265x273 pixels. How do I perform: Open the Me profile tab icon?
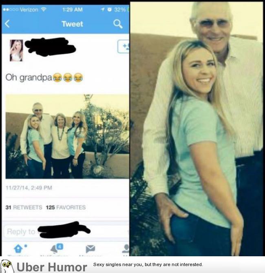pos(126,249)
